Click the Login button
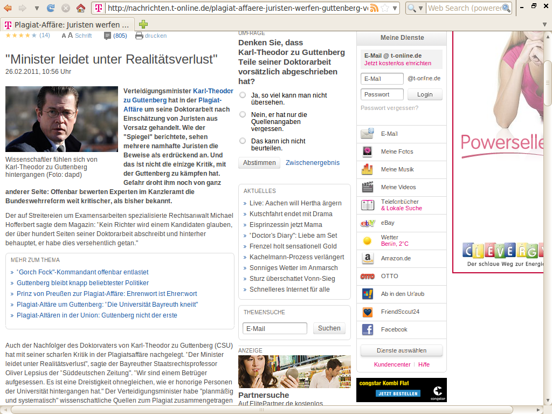The image size is (552, 414). 425,94
